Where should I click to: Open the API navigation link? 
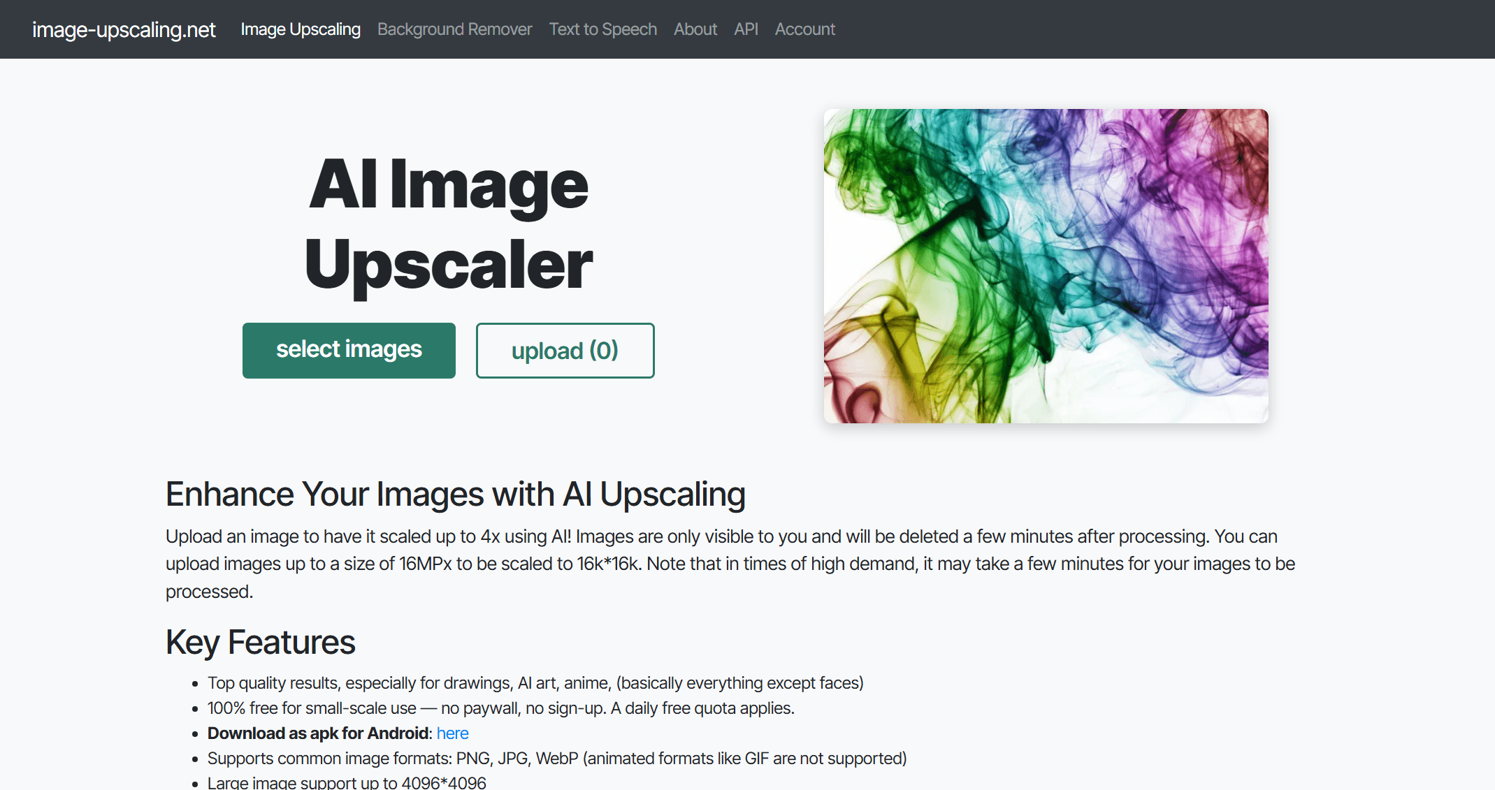coord(746,29)
